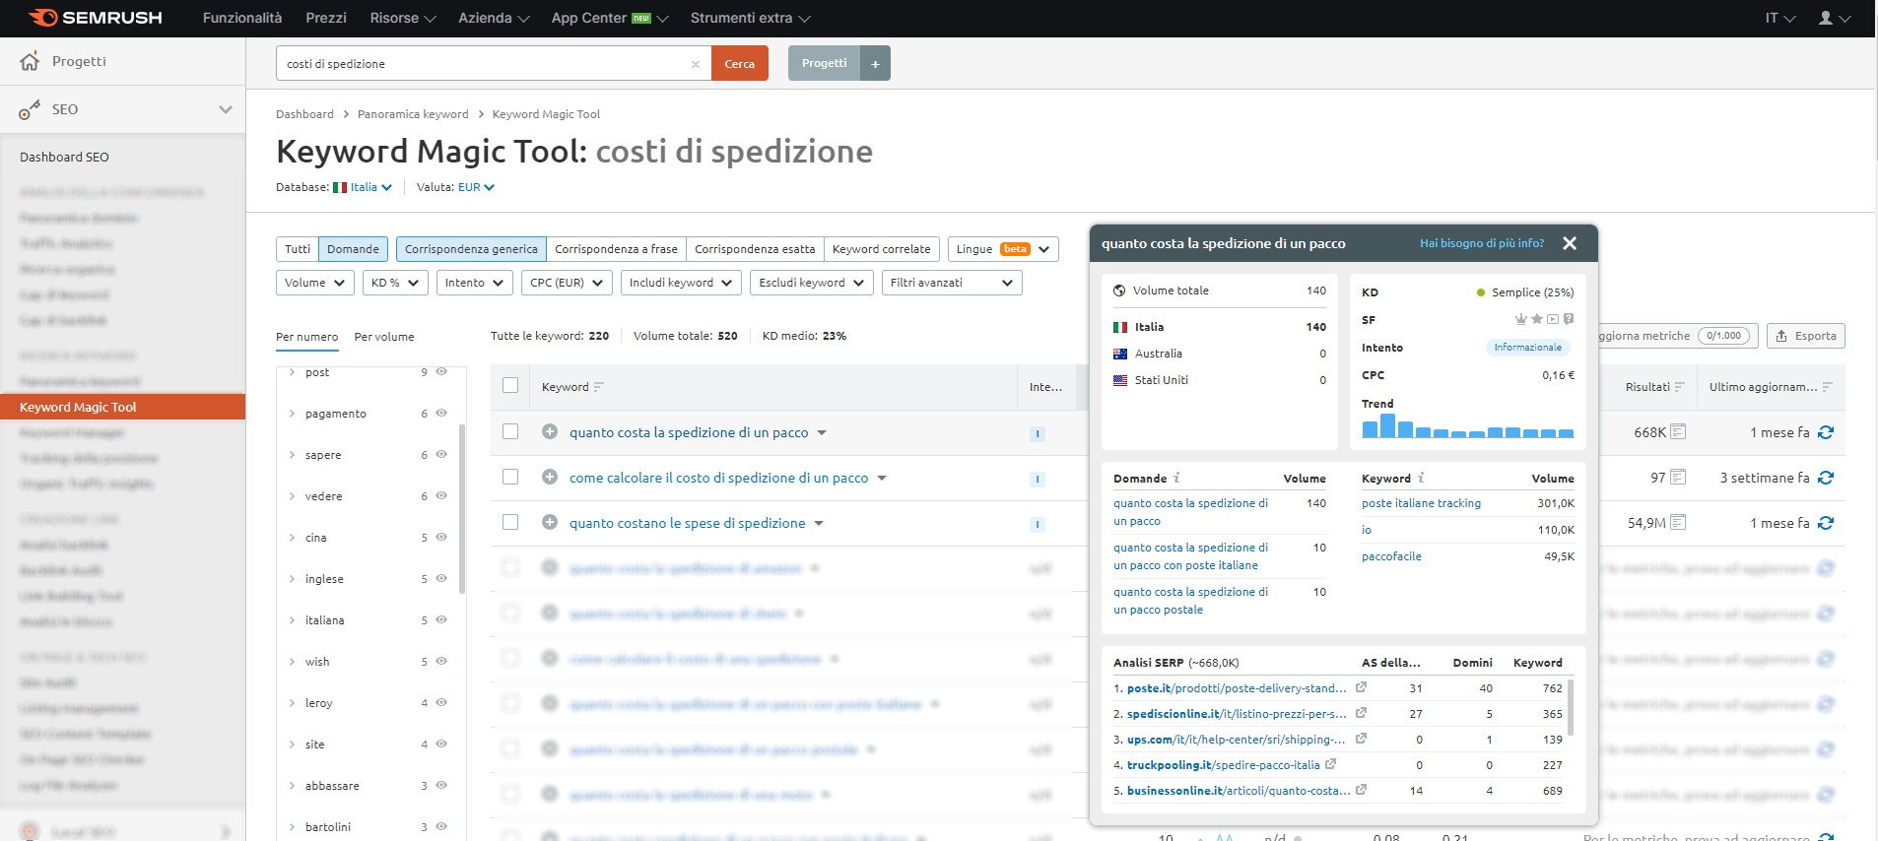
Task: Click the Trend bar chart in popup
Action: [1468, 425]
